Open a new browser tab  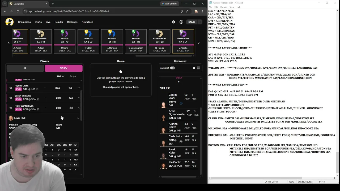[x=53, y=4]
